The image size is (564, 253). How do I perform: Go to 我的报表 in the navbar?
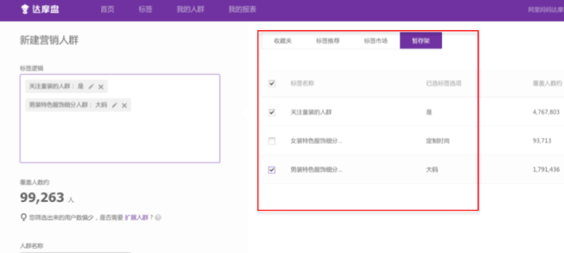tap(242, 10)
